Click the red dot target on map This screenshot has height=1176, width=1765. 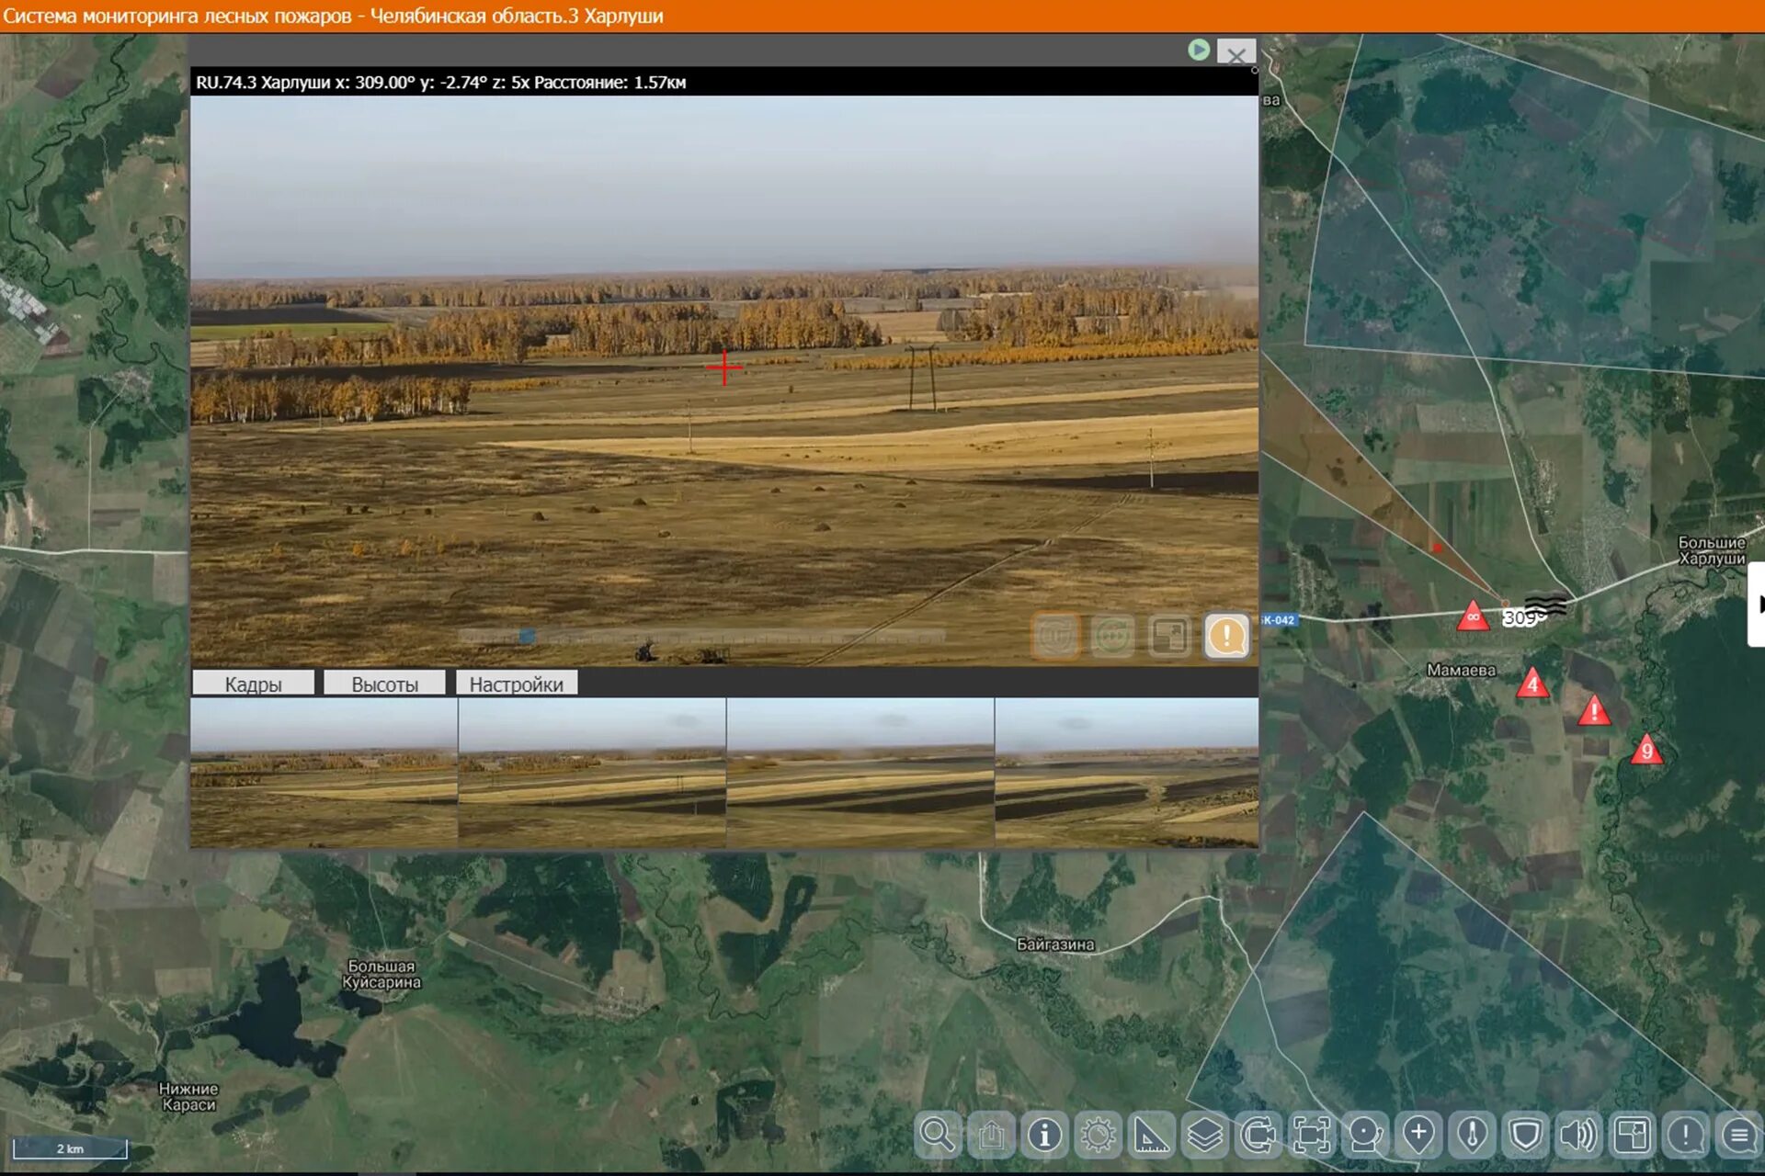click(x=1437, y=548)
